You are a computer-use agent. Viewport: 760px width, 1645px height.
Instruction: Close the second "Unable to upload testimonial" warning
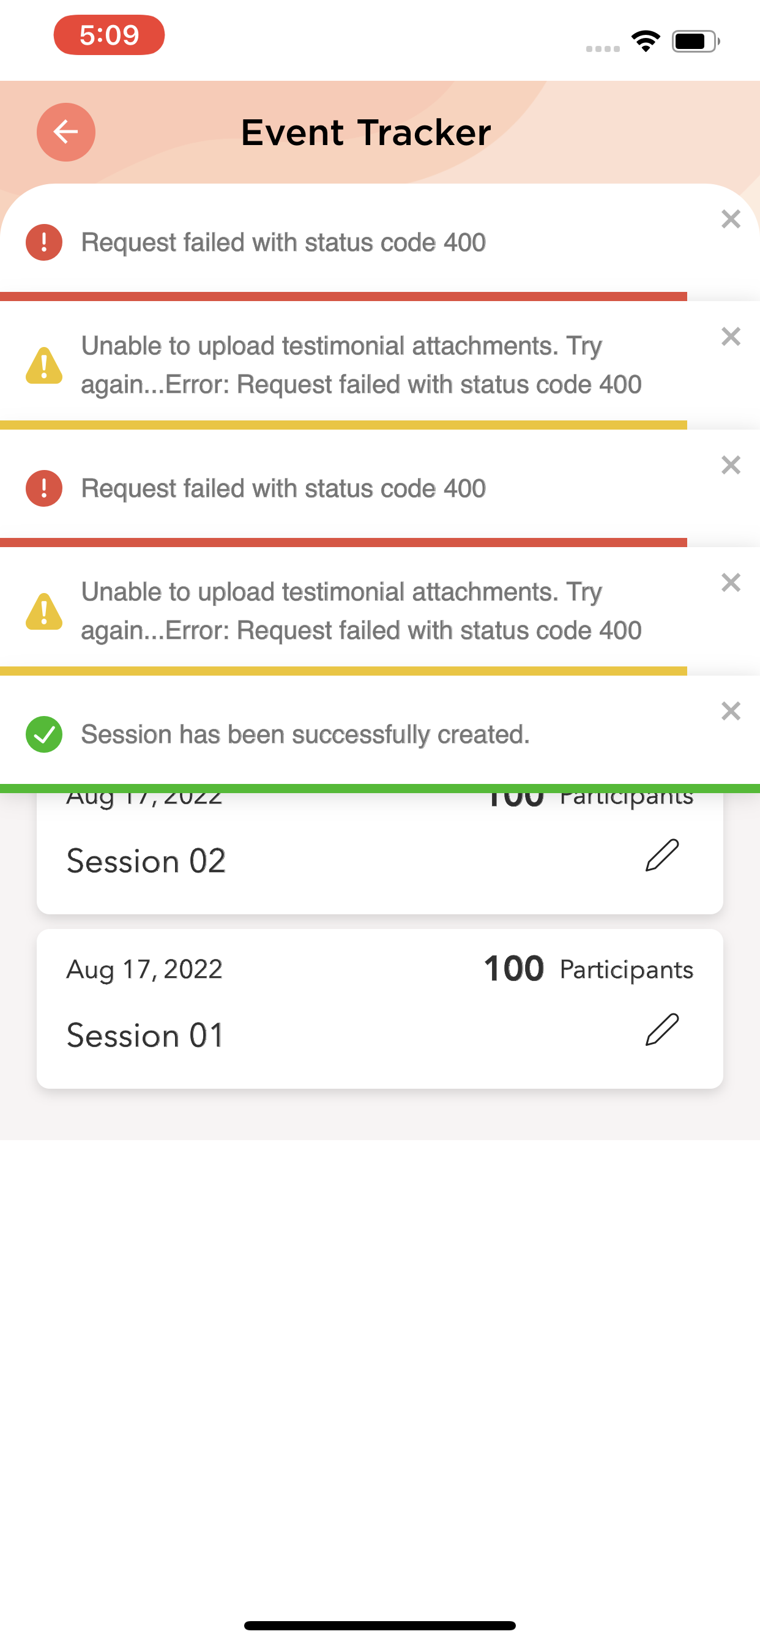point(730,583)
